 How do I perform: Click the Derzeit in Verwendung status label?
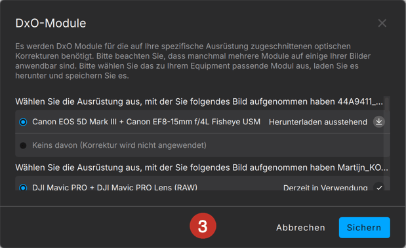click(x=325, y=188)
